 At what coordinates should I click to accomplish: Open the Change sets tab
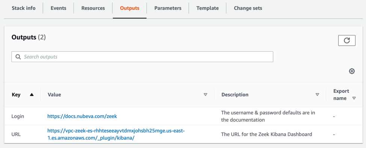[x=248, y=8]
